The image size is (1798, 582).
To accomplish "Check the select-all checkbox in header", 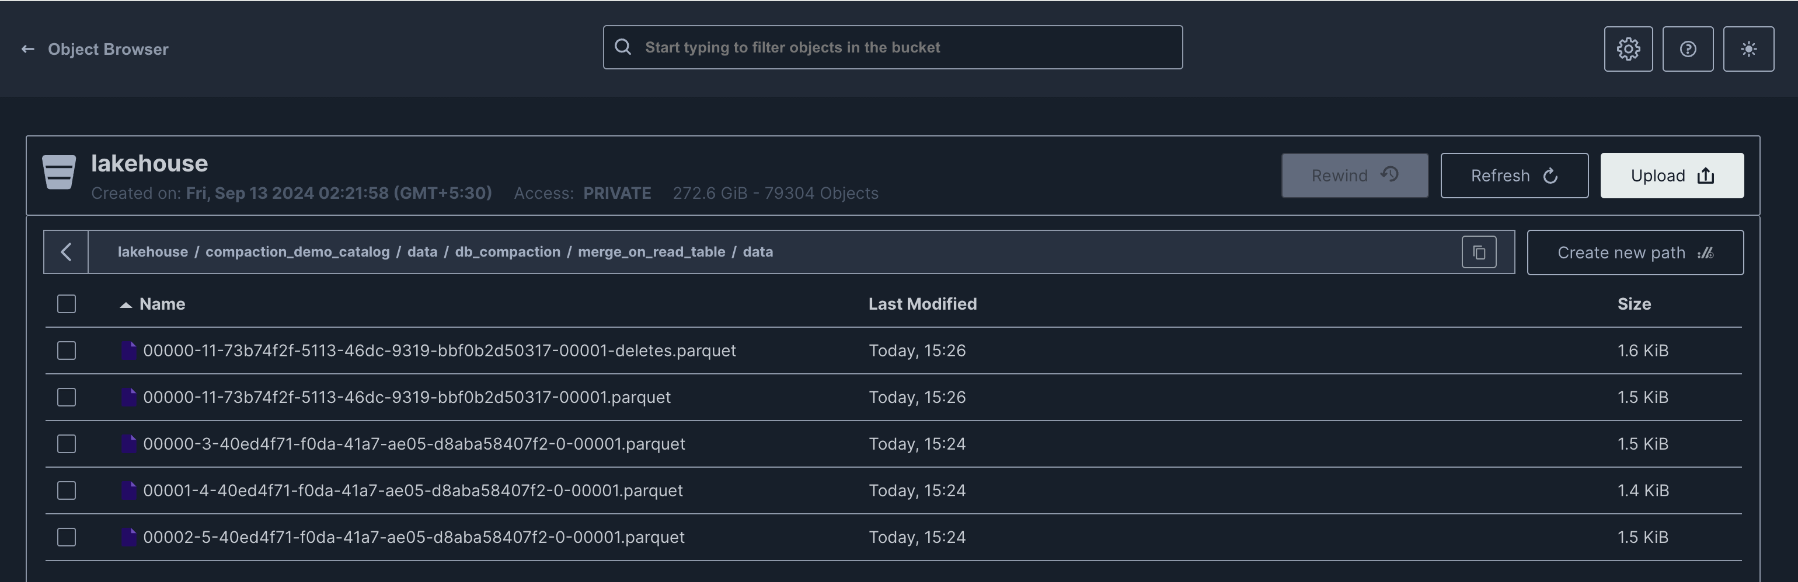I will click(67, 304).
